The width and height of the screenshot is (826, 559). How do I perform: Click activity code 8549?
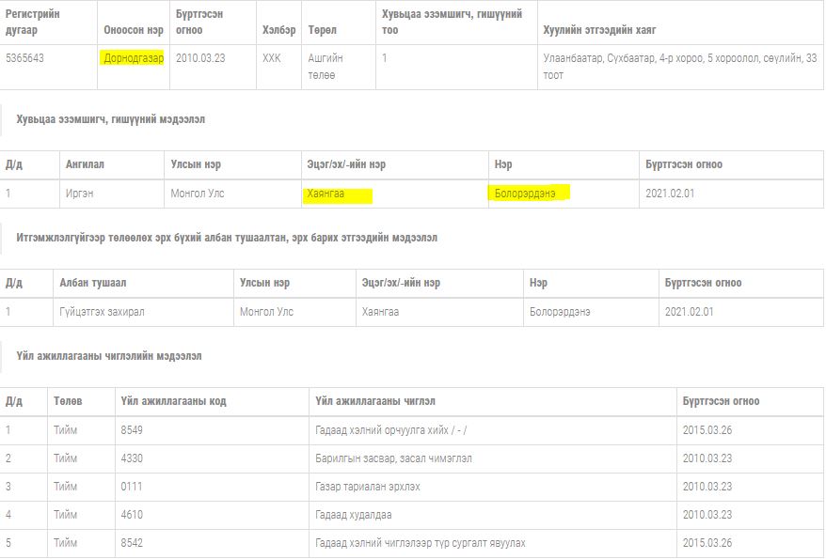132,430
